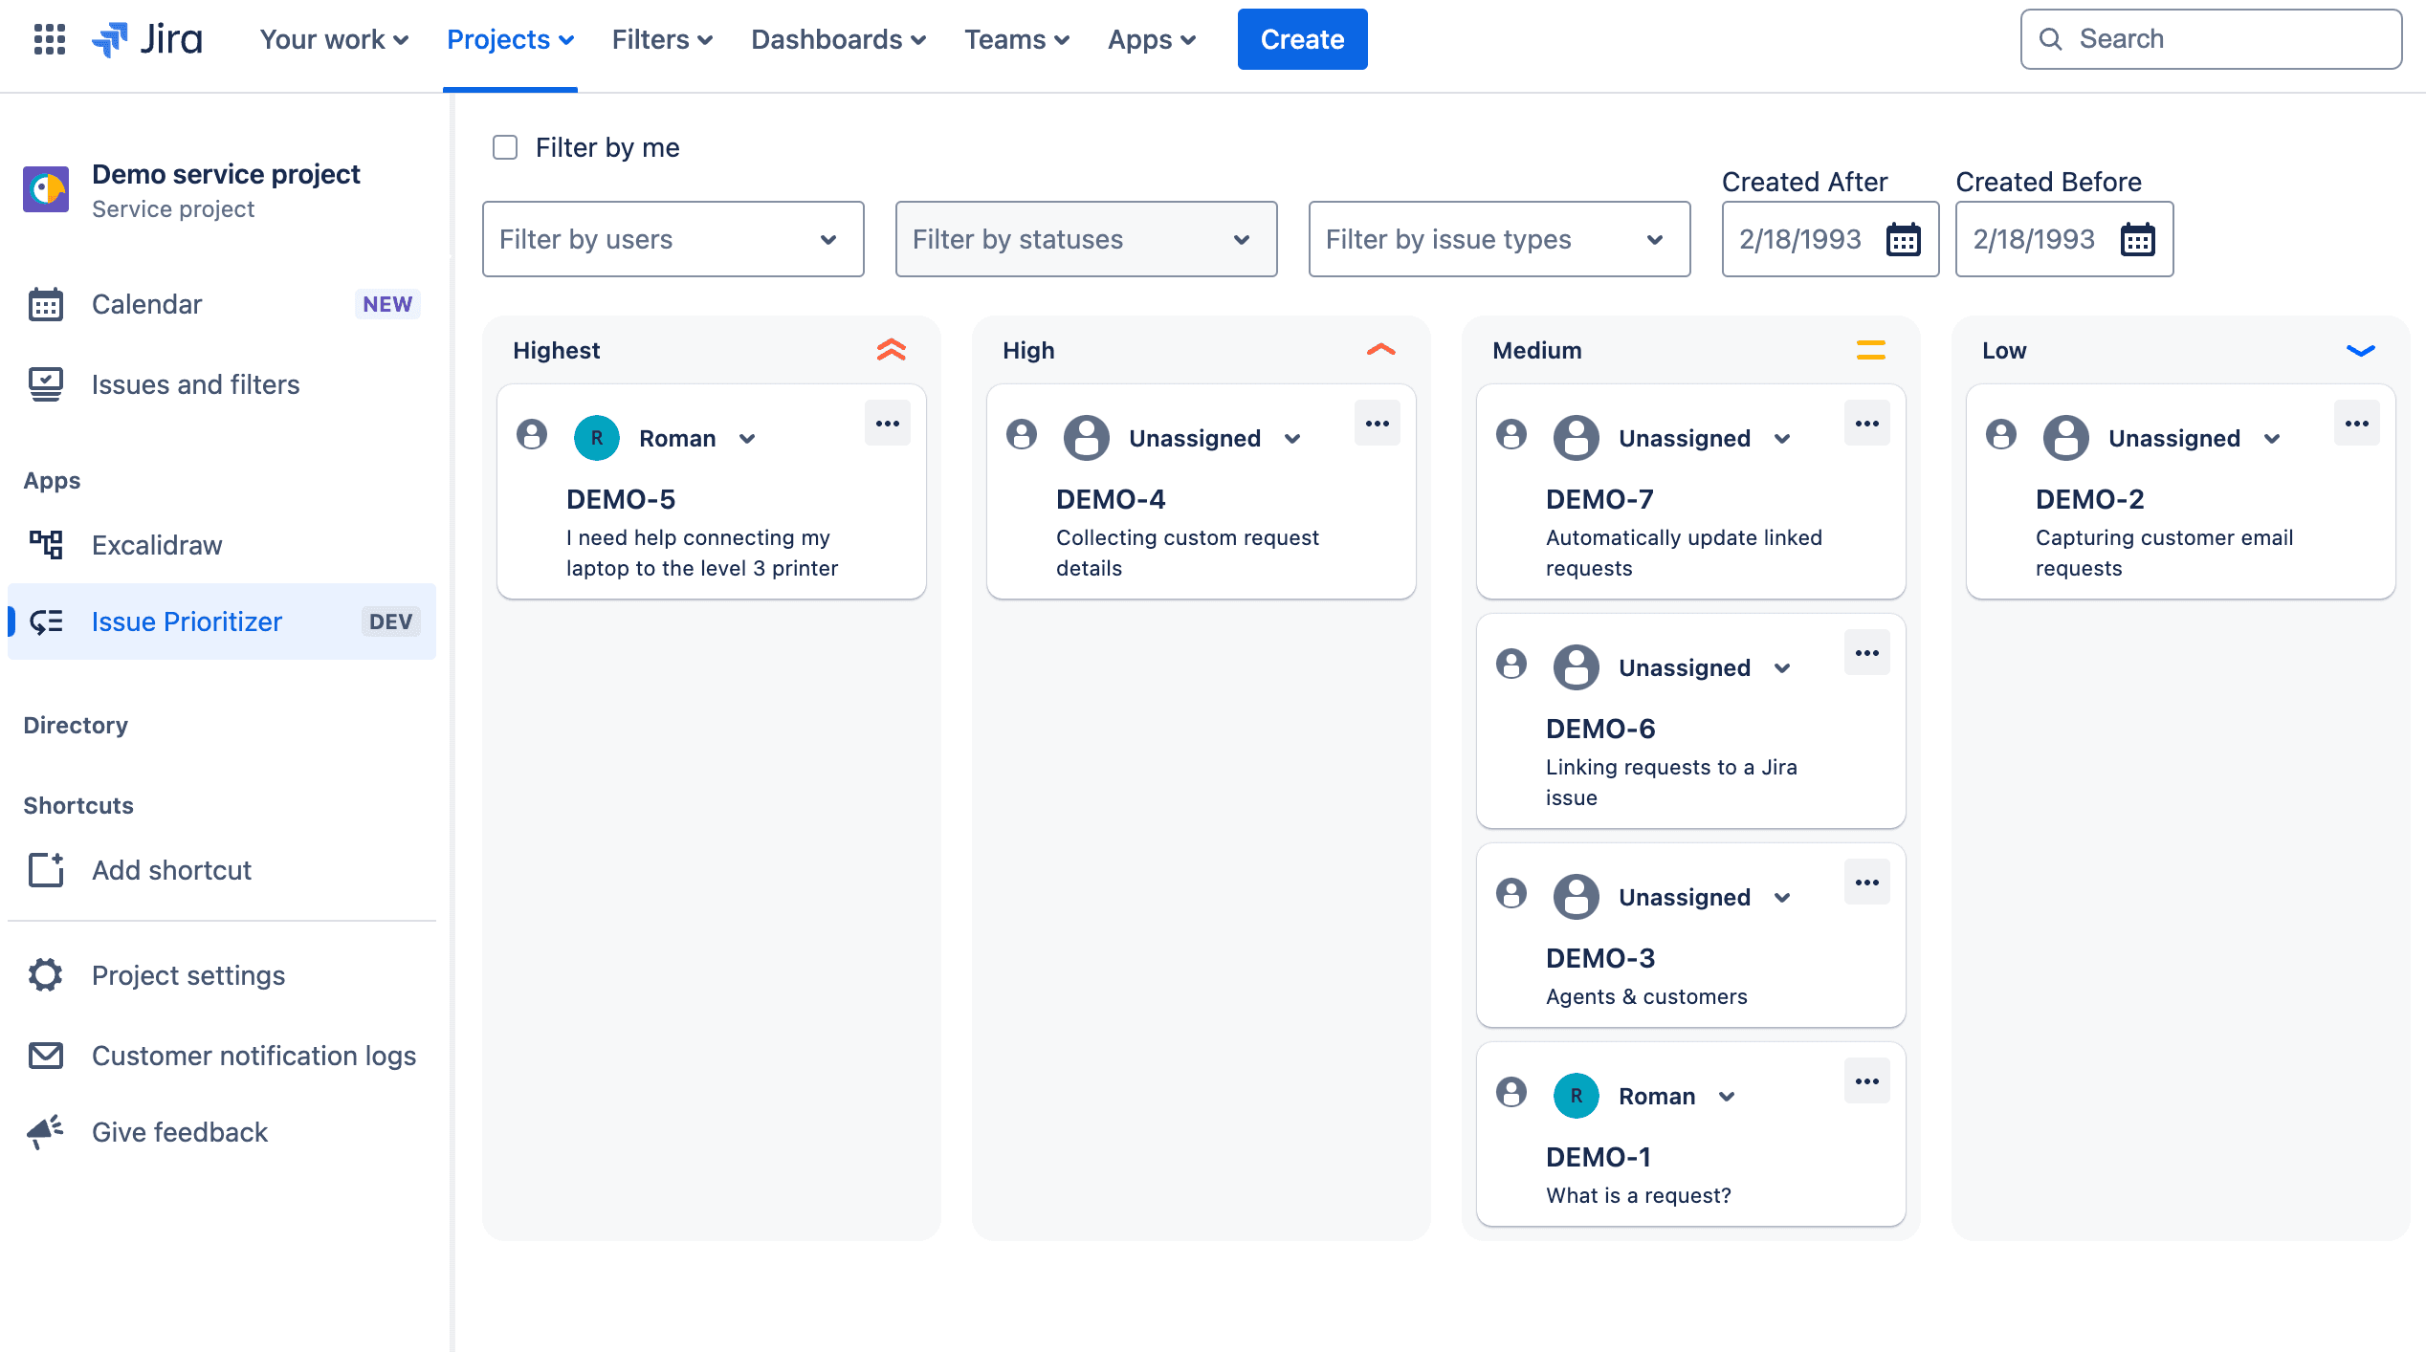Open the Apps menu
This screenshot has width=2426, height=1352.
[x=1152, y=39]
